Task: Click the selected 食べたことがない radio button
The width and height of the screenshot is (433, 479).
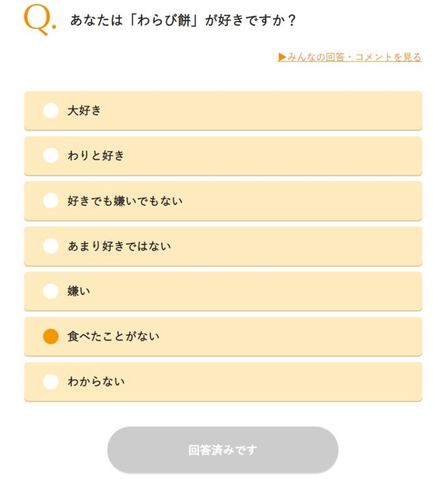Action: click(x=51, y=336)
